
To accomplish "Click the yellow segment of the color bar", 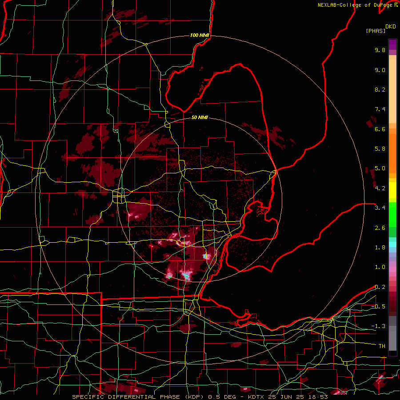I will [x=392, y=190].
